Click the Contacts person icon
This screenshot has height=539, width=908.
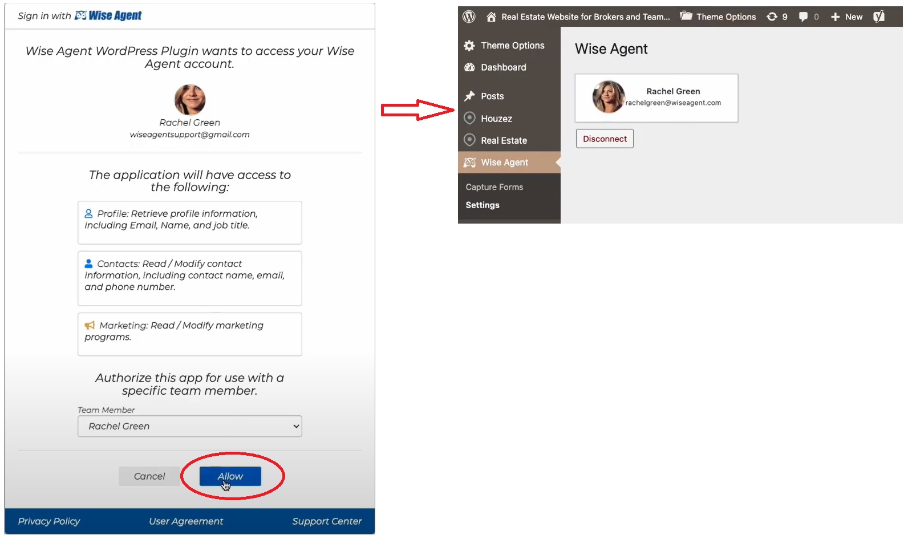tap(88, 264)
